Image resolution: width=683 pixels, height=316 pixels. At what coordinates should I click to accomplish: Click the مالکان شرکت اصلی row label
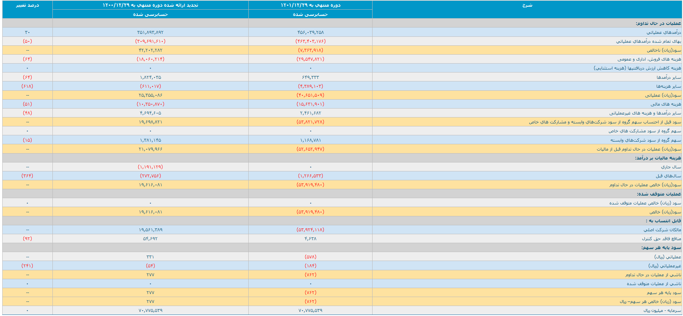(x=662, y=230)
